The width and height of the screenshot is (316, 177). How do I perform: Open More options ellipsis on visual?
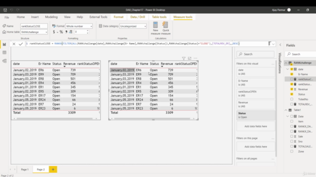196,58
